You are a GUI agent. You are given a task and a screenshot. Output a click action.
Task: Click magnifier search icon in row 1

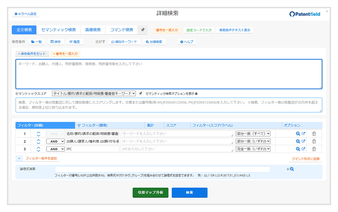point(298,134)
